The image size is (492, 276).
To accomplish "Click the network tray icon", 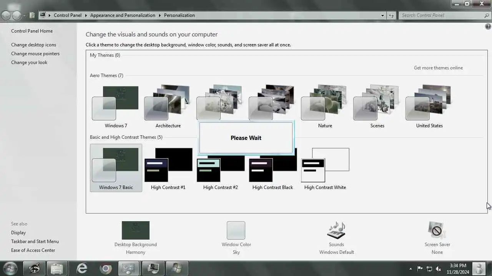I will pos(429,269).
